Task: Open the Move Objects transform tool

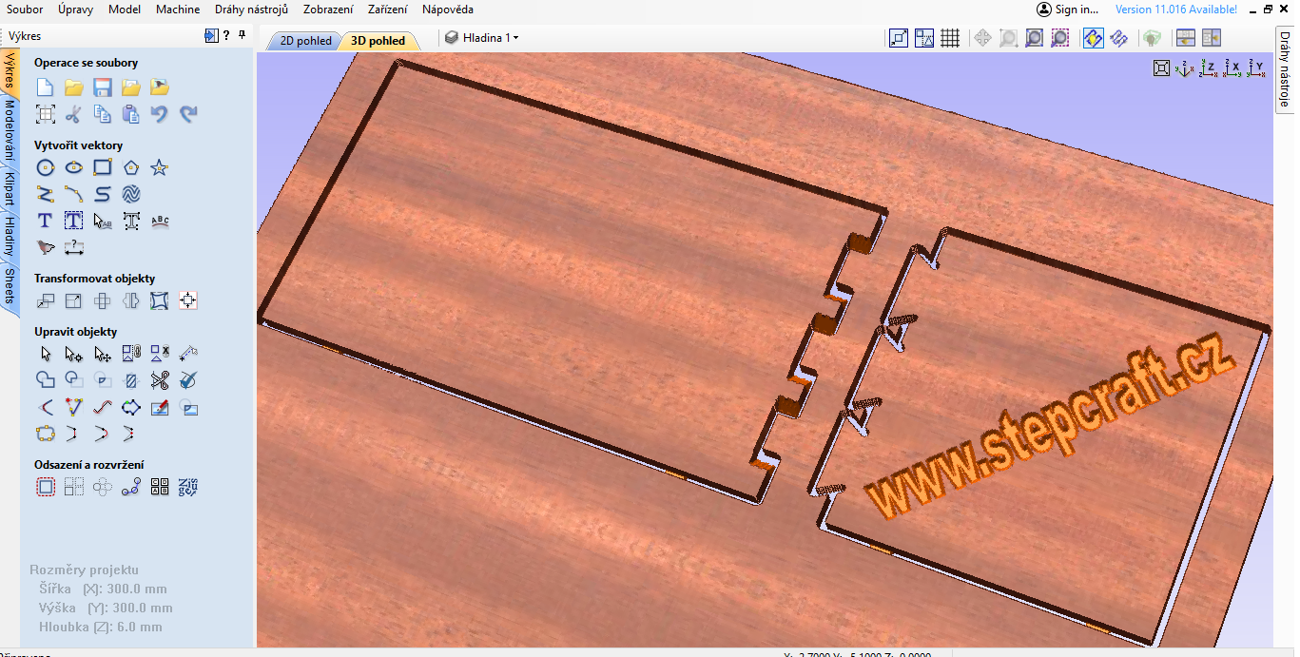Action: [x=45, y=301]
